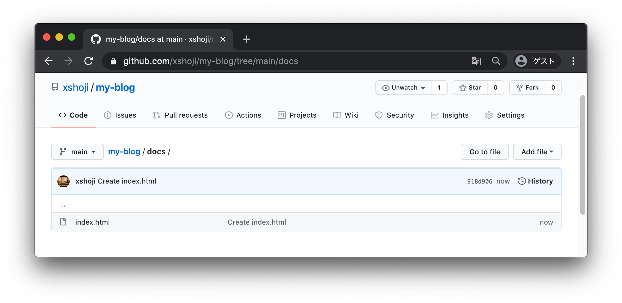The width and height of the screenshot is (622, 303).
Task: Open the guest profile button
Action: [x=537, y=61]
